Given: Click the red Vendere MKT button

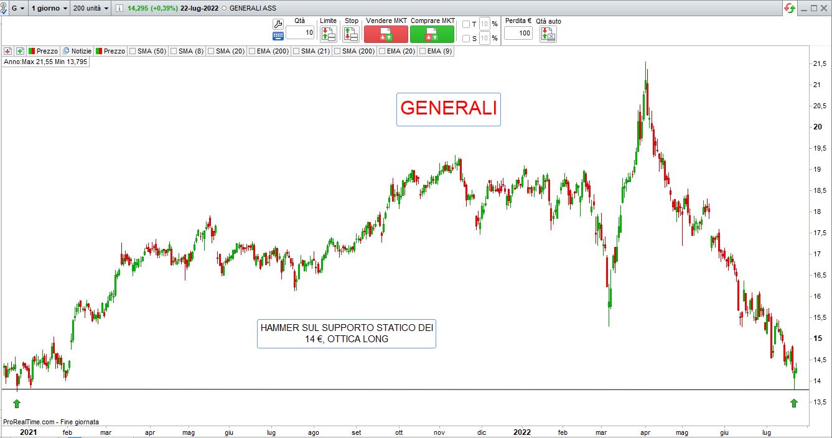Looking at the screenshot, I should coord(386,34).
